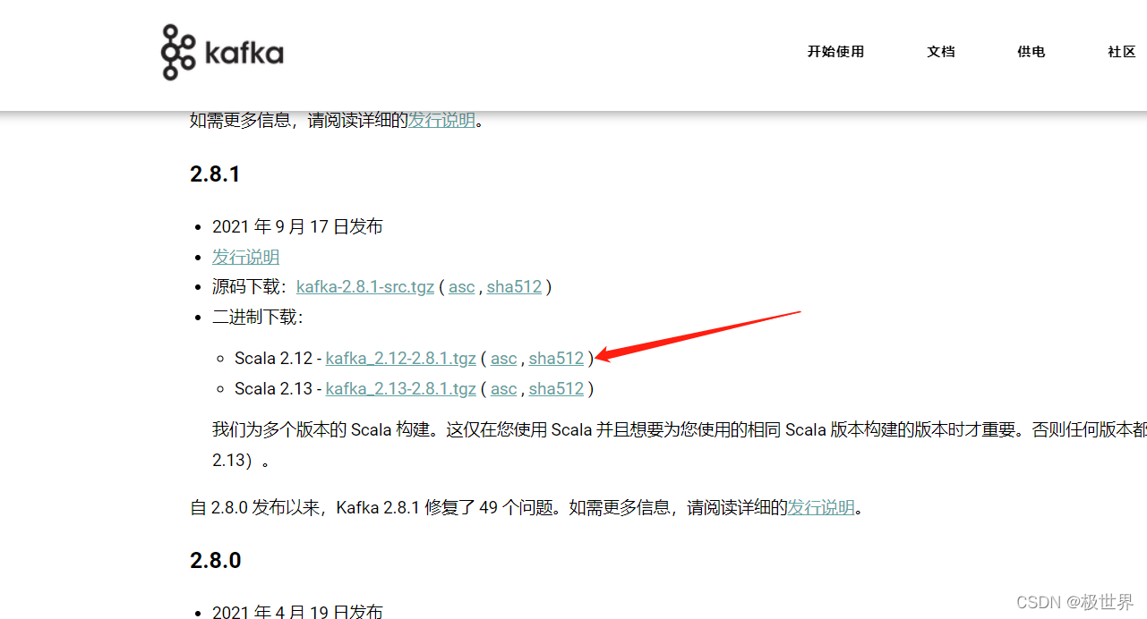
Task: Open the 供电 menu item
Action: point(1031,52)
